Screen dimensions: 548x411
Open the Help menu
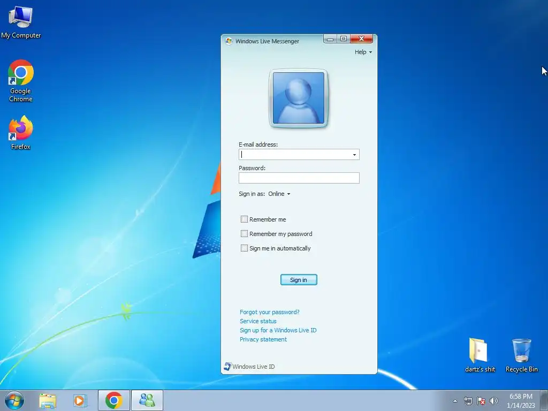tap(363, 52)
